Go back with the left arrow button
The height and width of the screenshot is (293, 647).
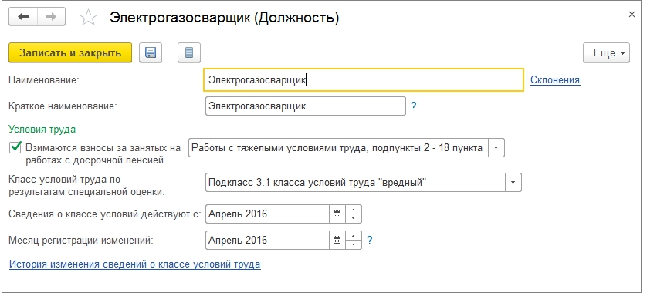click(23, 17)
